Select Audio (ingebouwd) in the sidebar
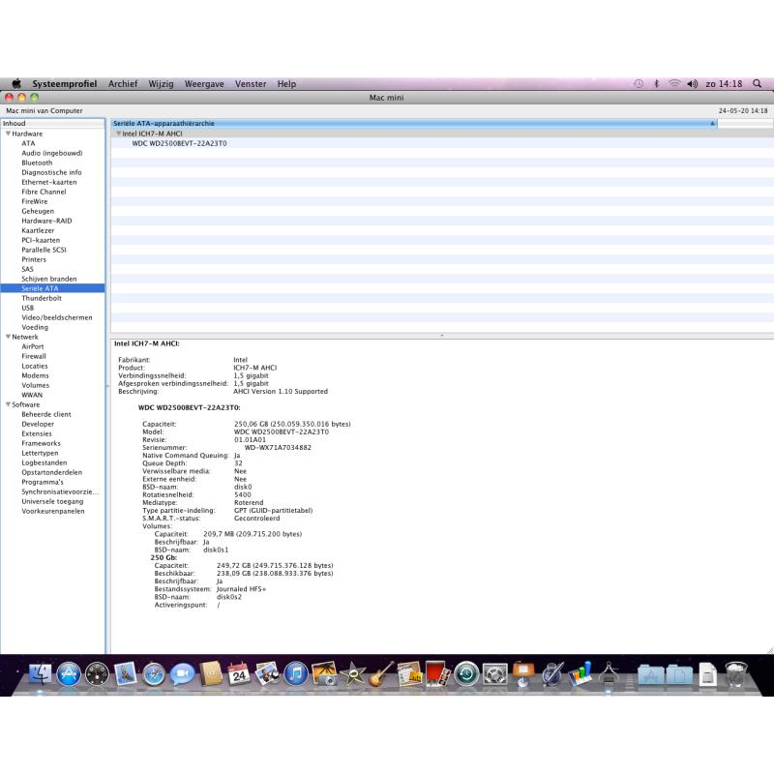774x774 pixels. coord(52,153)
